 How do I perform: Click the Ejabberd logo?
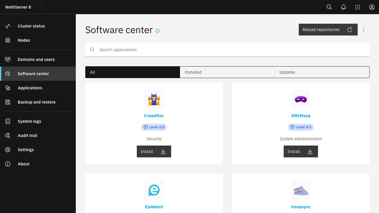click(154, 191)
